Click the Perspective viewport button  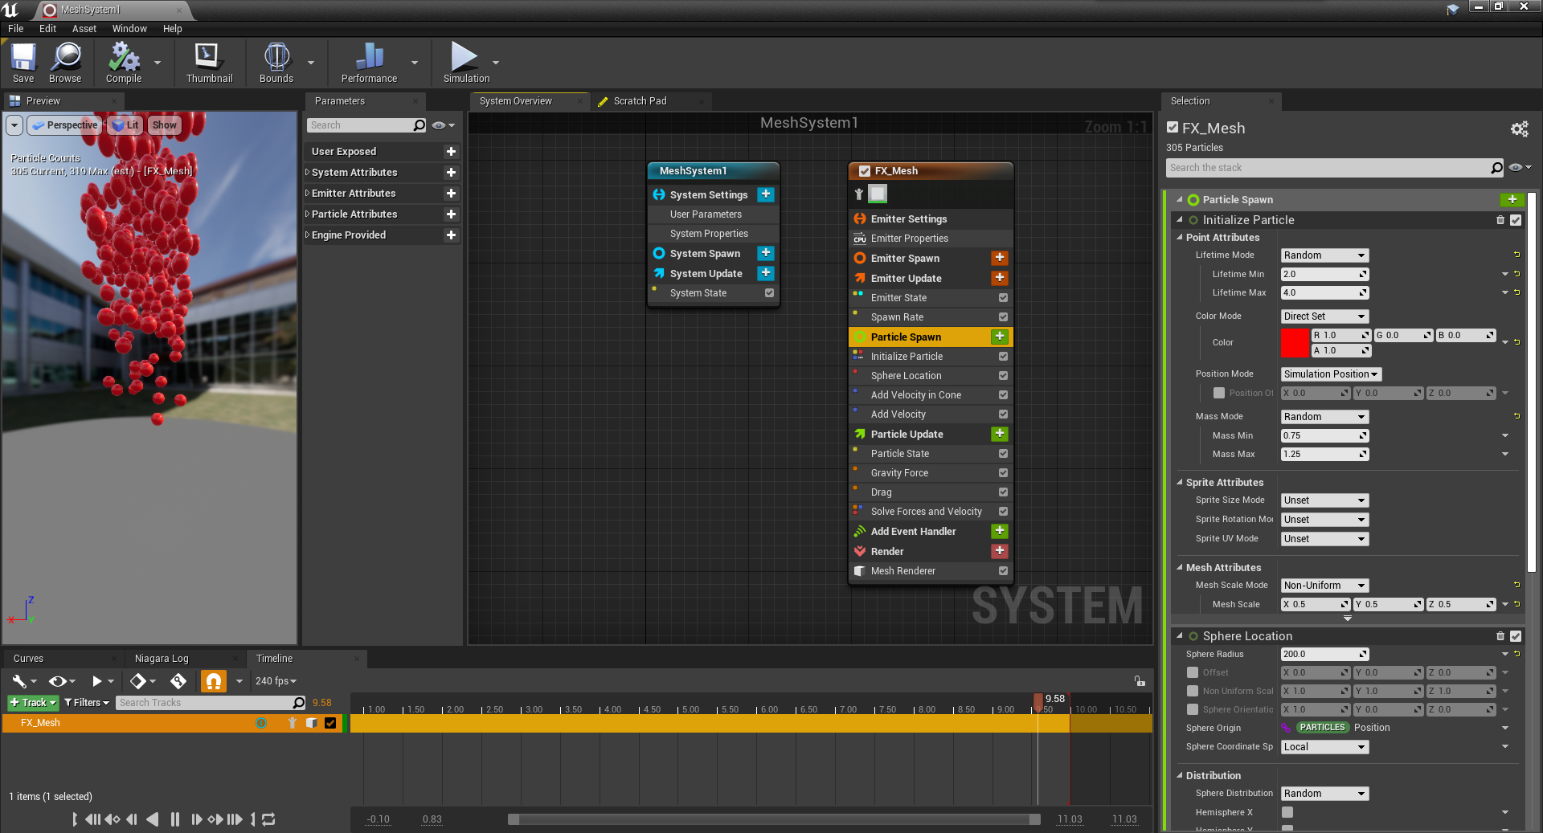[63, 125]
